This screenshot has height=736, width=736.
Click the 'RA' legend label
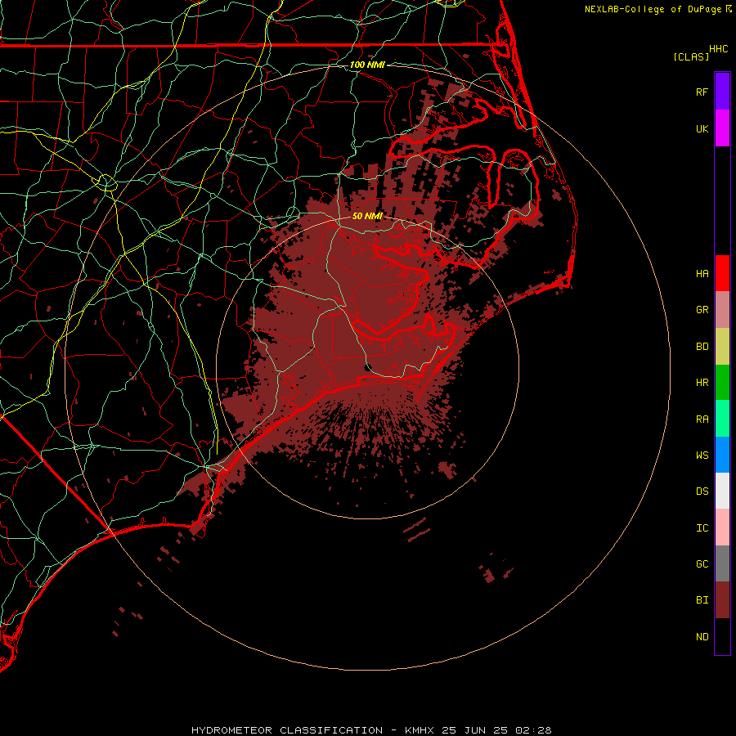pos(702,420)
